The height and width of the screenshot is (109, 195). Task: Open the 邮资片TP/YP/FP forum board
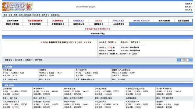132,102
